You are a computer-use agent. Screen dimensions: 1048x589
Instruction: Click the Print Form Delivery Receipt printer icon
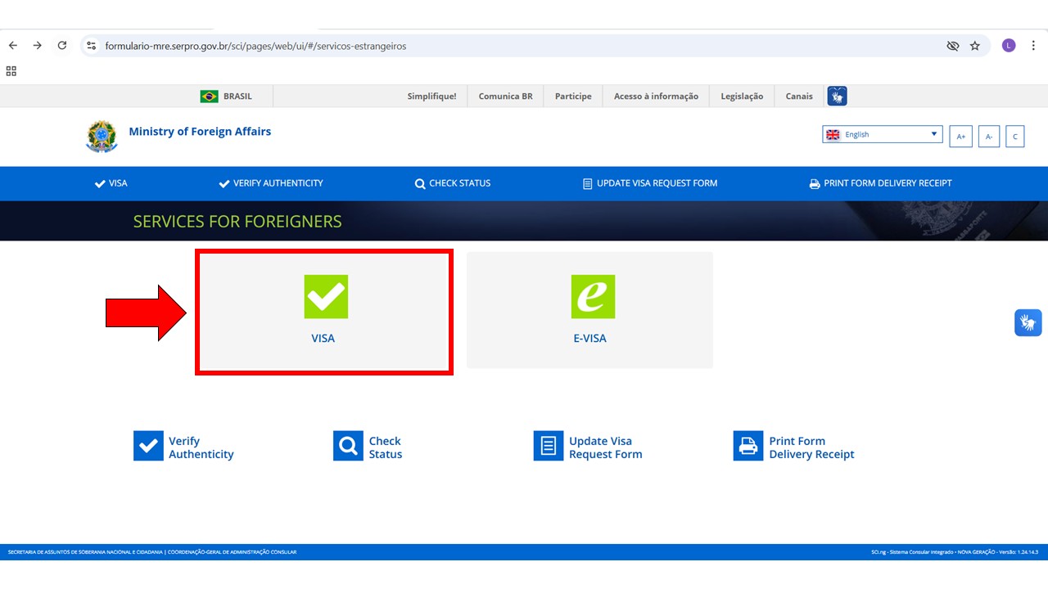click(748, 447)
